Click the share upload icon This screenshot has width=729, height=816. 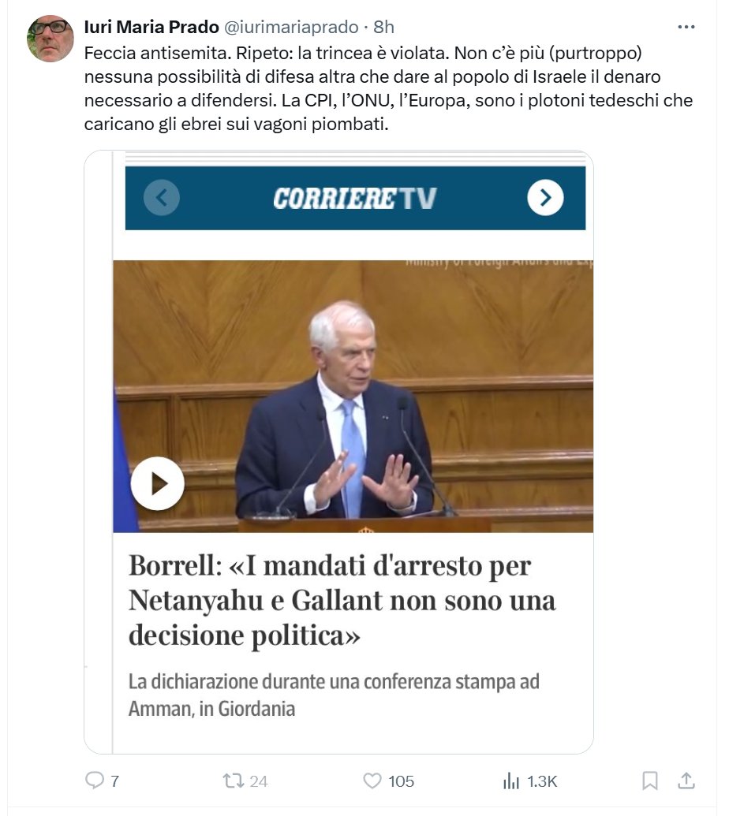point(686,780)
